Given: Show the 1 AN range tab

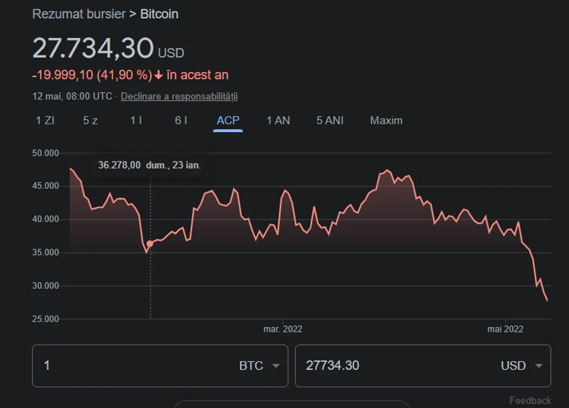Looking at the screenshot, I should (x=278, y=121).
